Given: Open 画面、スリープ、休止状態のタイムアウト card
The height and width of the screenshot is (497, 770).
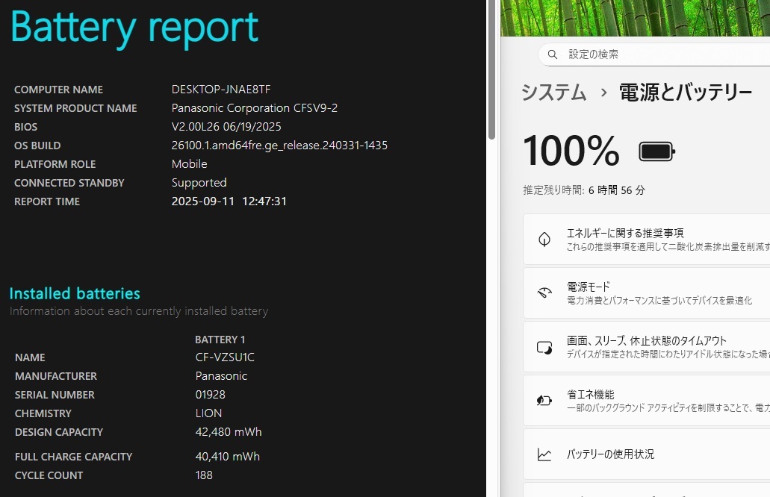Looking at the screenshot, I should (x=647, y=347).
